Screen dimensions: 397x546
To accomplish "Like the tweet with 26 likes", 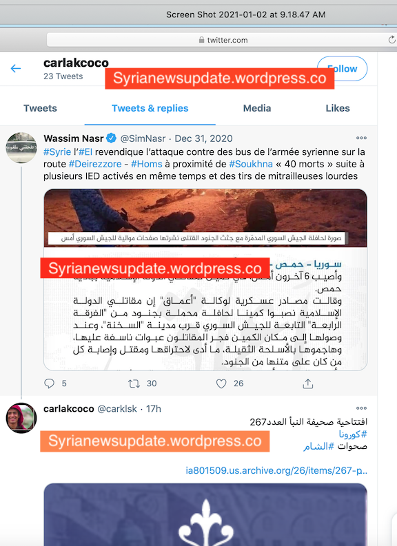I will point(221,384).
